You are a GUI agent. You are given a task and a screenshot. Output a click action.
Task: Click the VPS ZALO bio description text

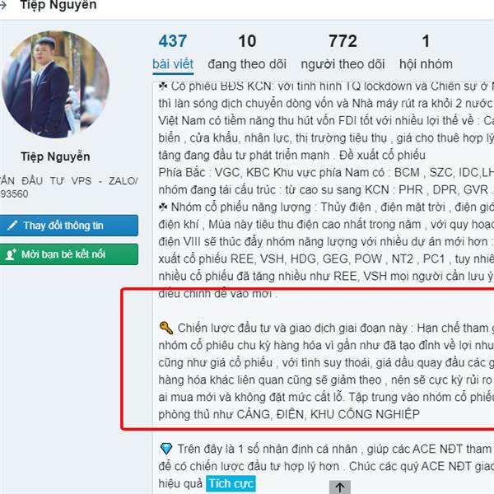(x=68, y=187)
